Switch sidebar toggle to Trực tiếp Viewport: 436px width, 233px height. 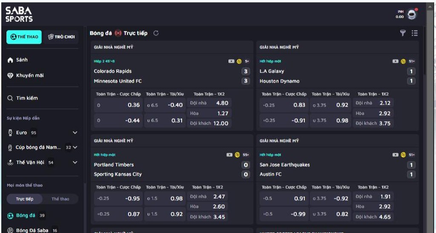[x=25, y=199]
